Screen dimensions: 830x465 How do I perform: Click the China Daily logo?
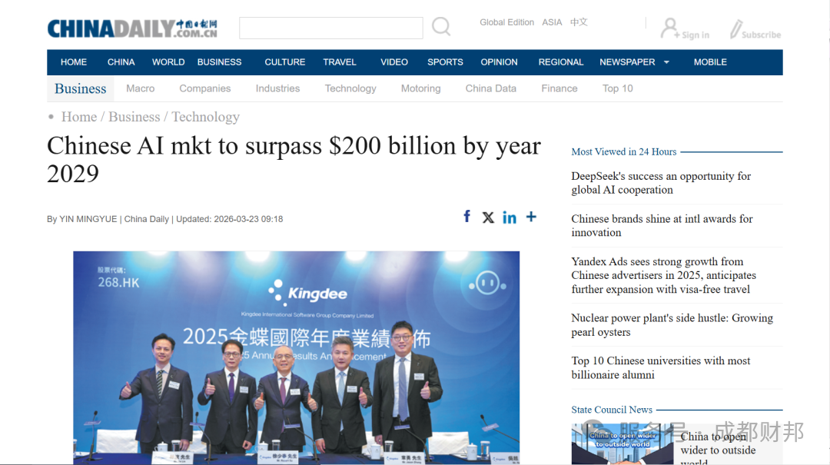(x=132, y=28)
